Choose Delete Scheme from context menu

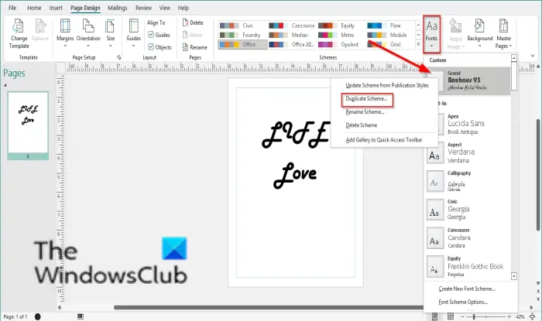384,125
